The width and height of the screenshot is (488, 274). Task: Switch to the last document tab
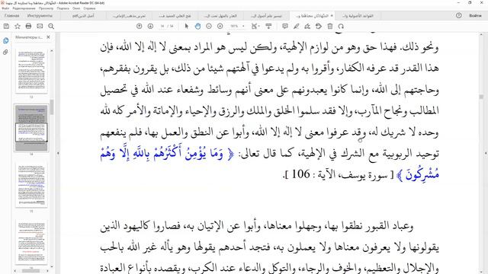tap(358, 15)
